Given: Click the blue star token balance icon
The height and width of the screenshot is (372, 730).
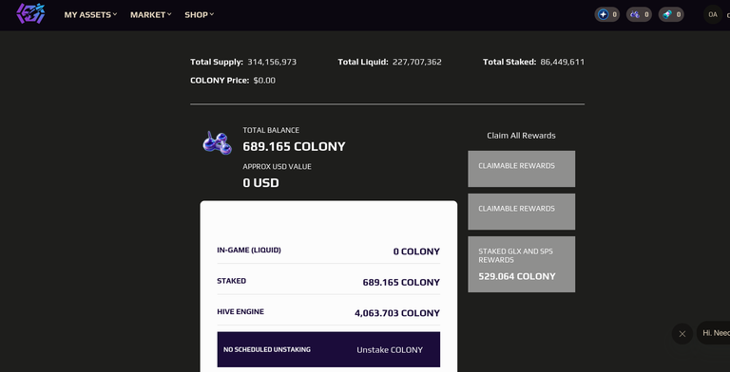Looking at the screenshot, I should [x=603, y=14].
